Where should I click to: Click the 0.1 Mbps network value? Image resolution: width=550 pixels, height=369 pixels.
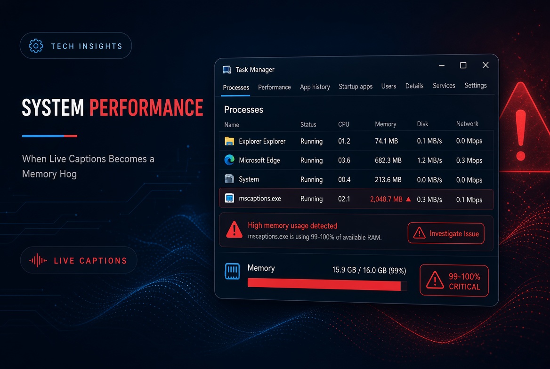tap(469, 200)
